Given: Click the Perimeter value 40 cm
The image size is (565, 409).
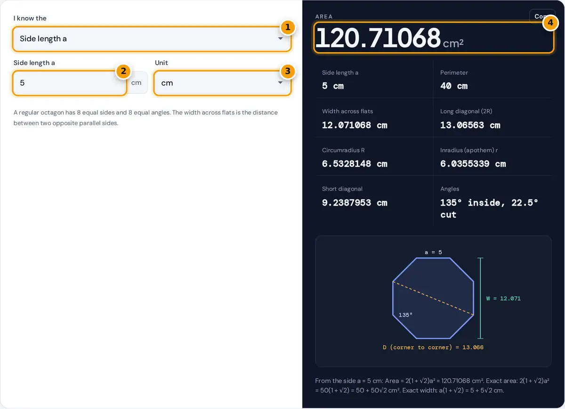Looking at the screenshot, I should click(454, 86).
